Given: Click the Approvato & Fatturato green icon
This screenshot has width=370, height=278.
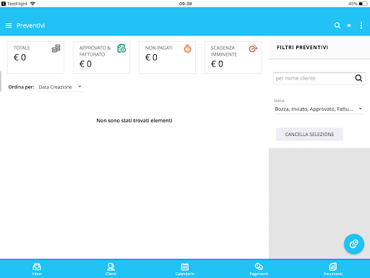Looking at the screenshot, I should coord(121,49).
